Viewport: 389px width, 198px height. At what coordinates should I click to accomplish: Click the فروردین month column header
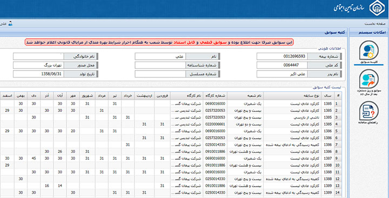162,96
